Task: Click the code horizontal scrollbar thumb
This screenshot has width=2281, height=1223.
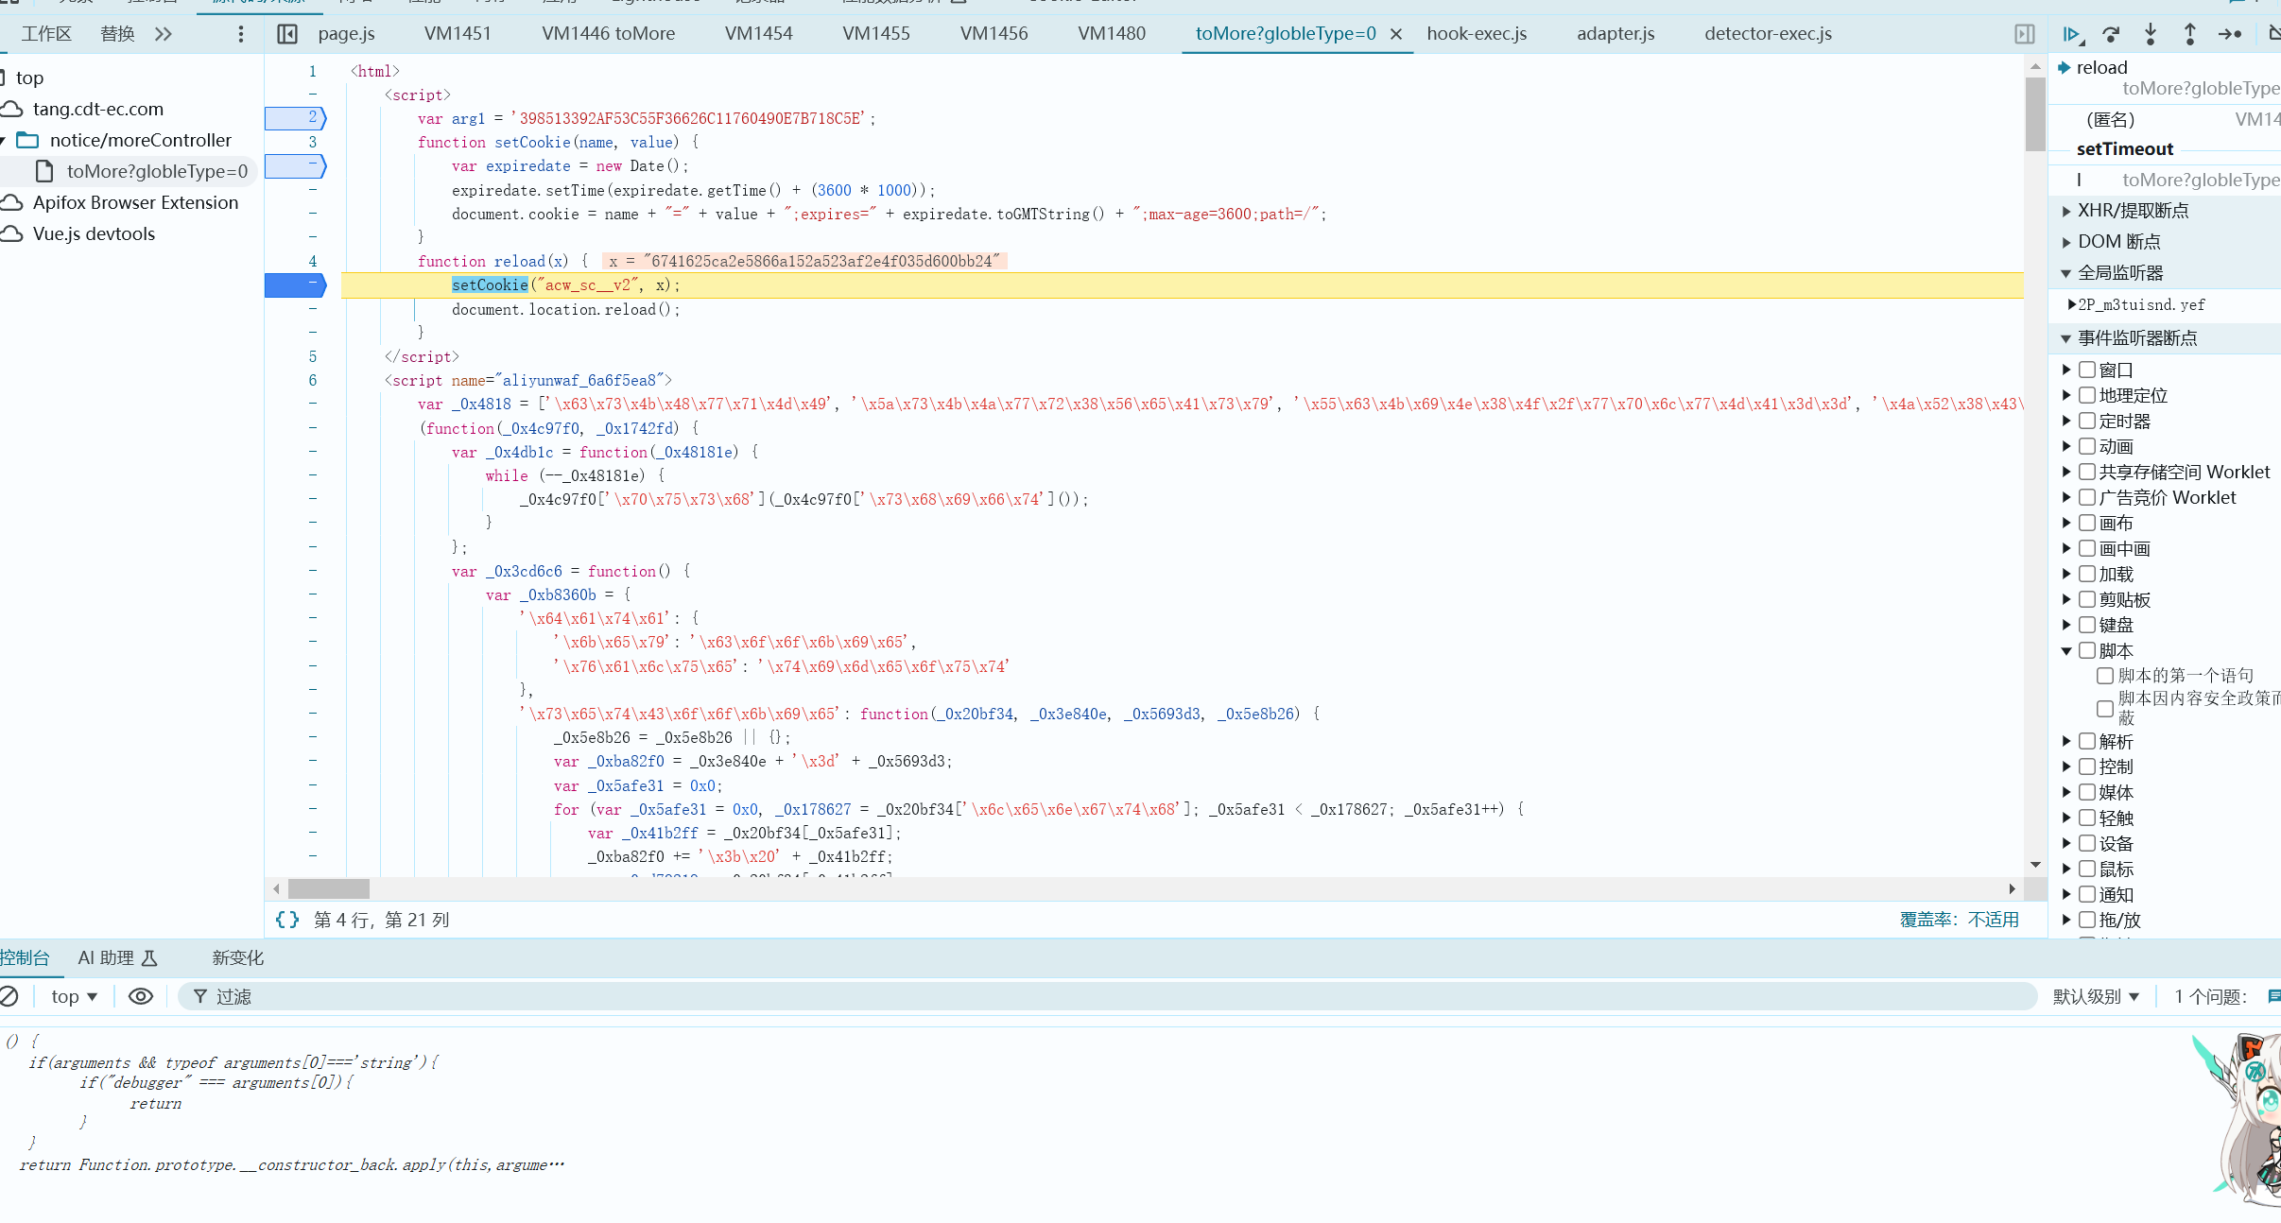Action: 328,888
